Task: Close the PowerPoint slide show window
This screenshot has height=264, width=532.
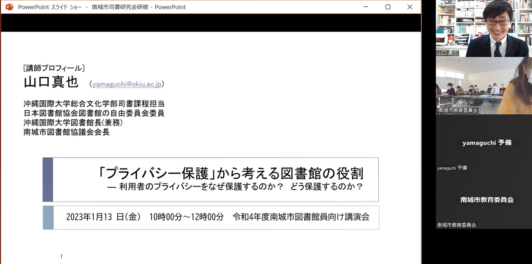Action: pyautogui.click(x=410, y=7)
